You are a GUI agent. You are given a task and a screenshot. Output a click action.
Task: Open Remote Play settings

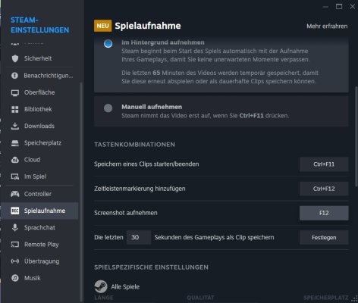[x=39, y=245]
